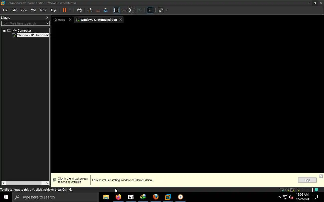
Task: Revert the virtual machine to its snapshot
Action: [98, 10]
